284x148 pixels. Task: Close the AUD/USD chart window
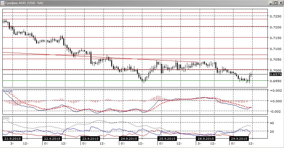click(280, 3)
